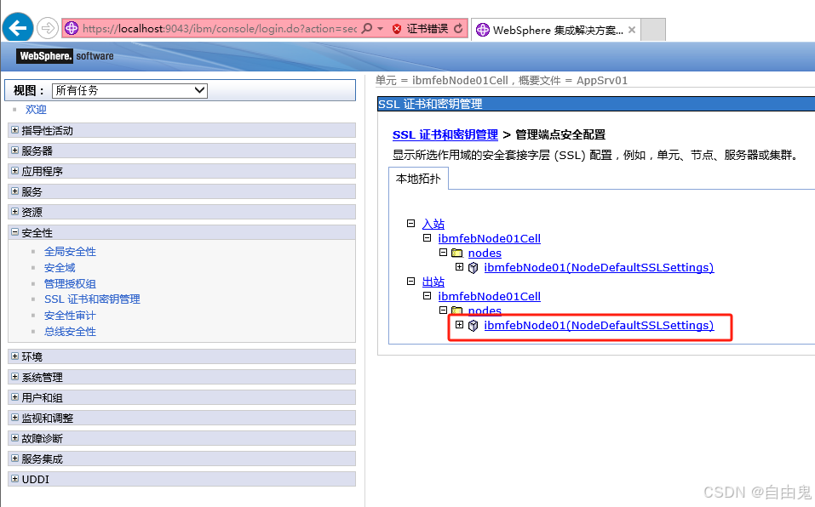815x507 pixels.
Task: Collapse the 安全性 section
Action: [x=14, y=232]
